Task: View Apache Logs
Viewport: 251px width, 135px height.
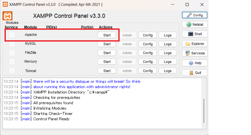Action: (x=168, y=35)
